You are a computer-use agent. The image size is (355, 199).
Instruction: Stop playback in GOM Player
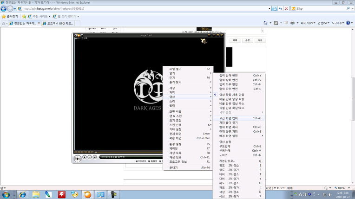click(85, 157)
